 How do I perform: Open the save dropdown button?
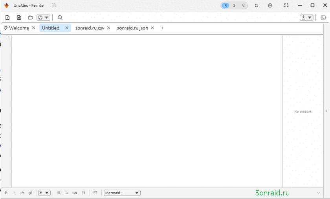coord(43,17)
